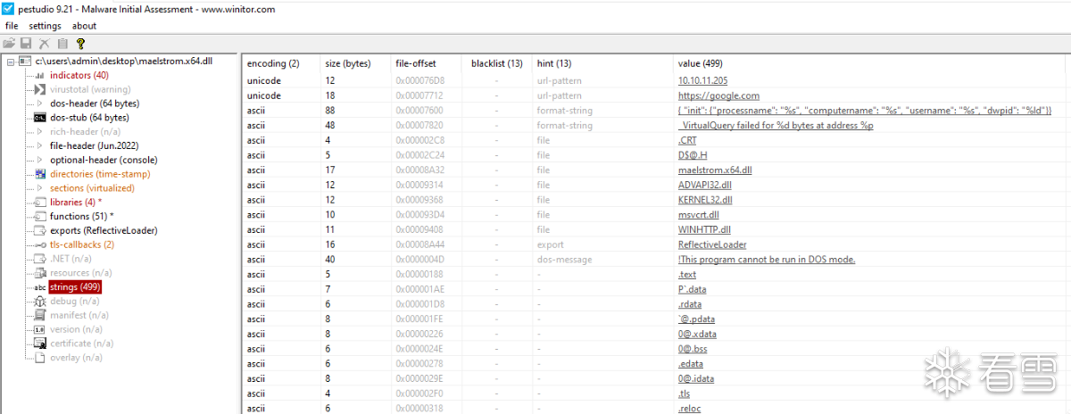Screen dimensions: 1071x414
Task: Click the report document toolbar icon
Action: [x=62, y=43]
